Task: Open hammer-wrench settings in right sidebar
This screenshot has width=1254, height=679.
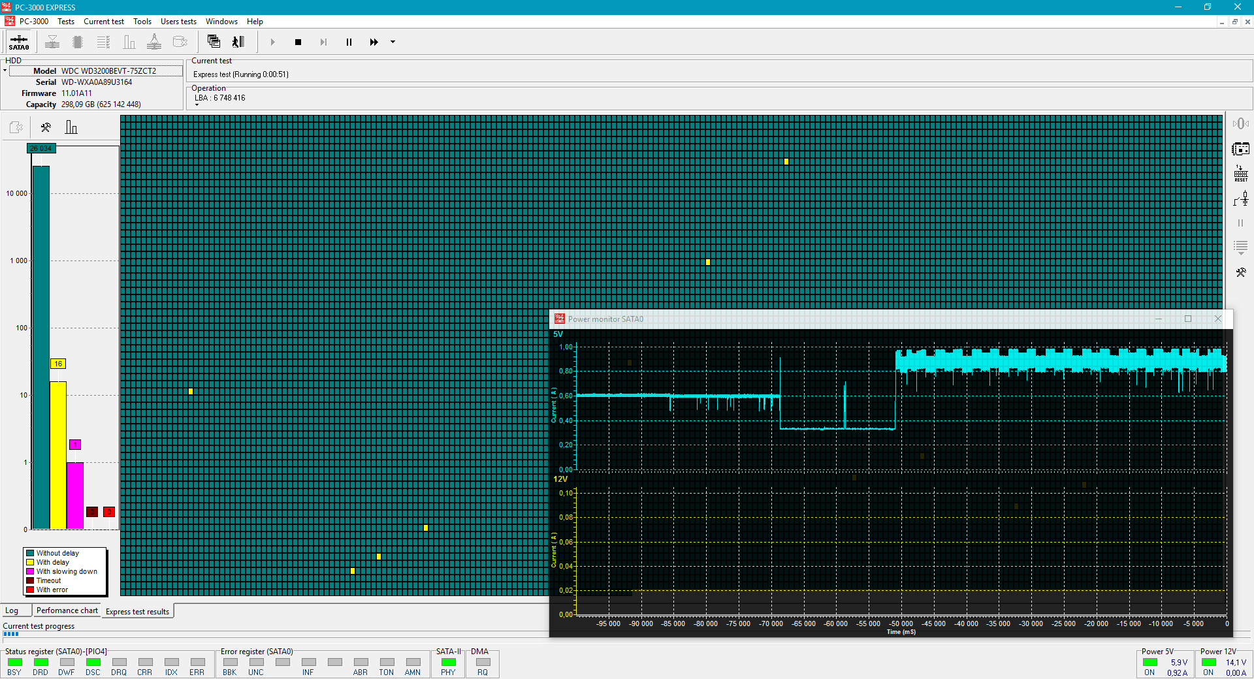Action: (x=1240, y=272)
